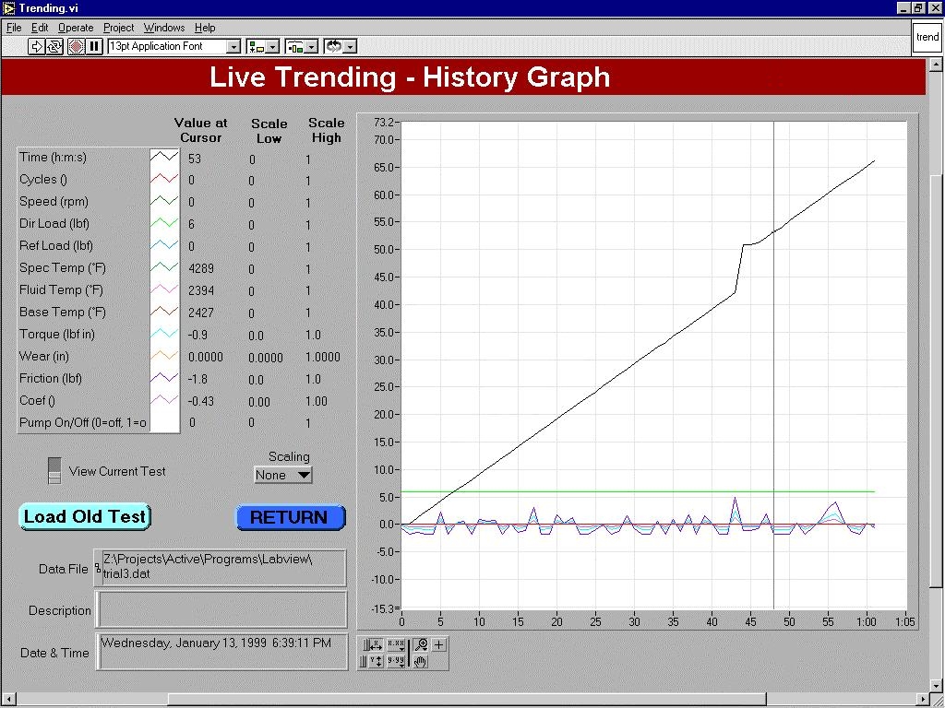Click the Scale High value for Wear

[323, 357]
